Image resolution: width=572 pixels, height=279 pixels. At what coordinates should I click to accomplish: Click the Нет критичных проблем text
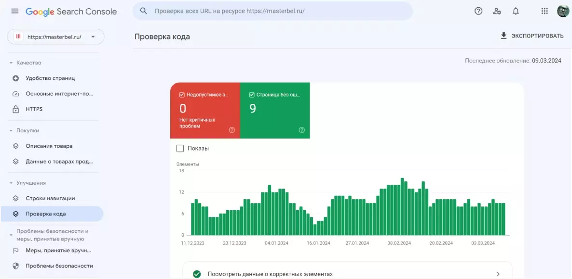[x=197, y=123]
